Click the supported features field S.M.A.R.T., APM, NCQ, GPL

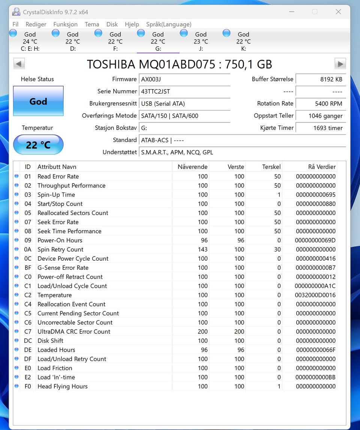click(x=243, y=152)
